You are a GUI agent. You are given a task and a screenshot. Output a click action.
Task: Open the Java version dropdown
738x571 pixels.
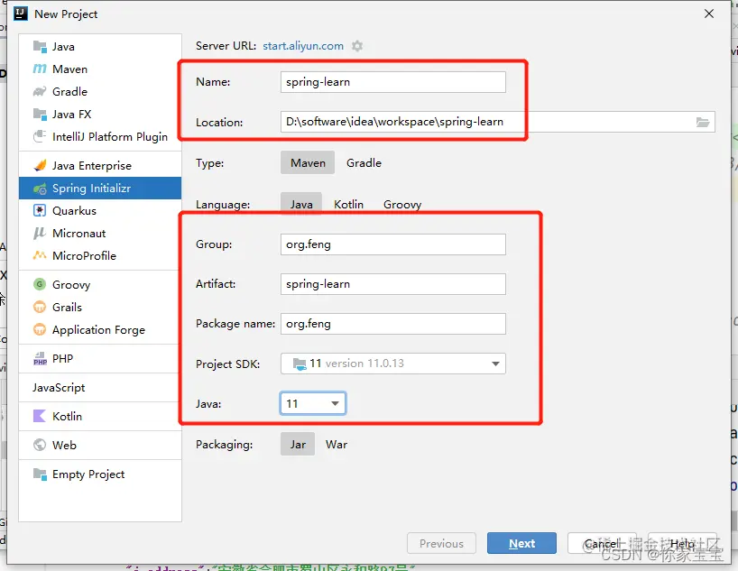click(313, 403)
